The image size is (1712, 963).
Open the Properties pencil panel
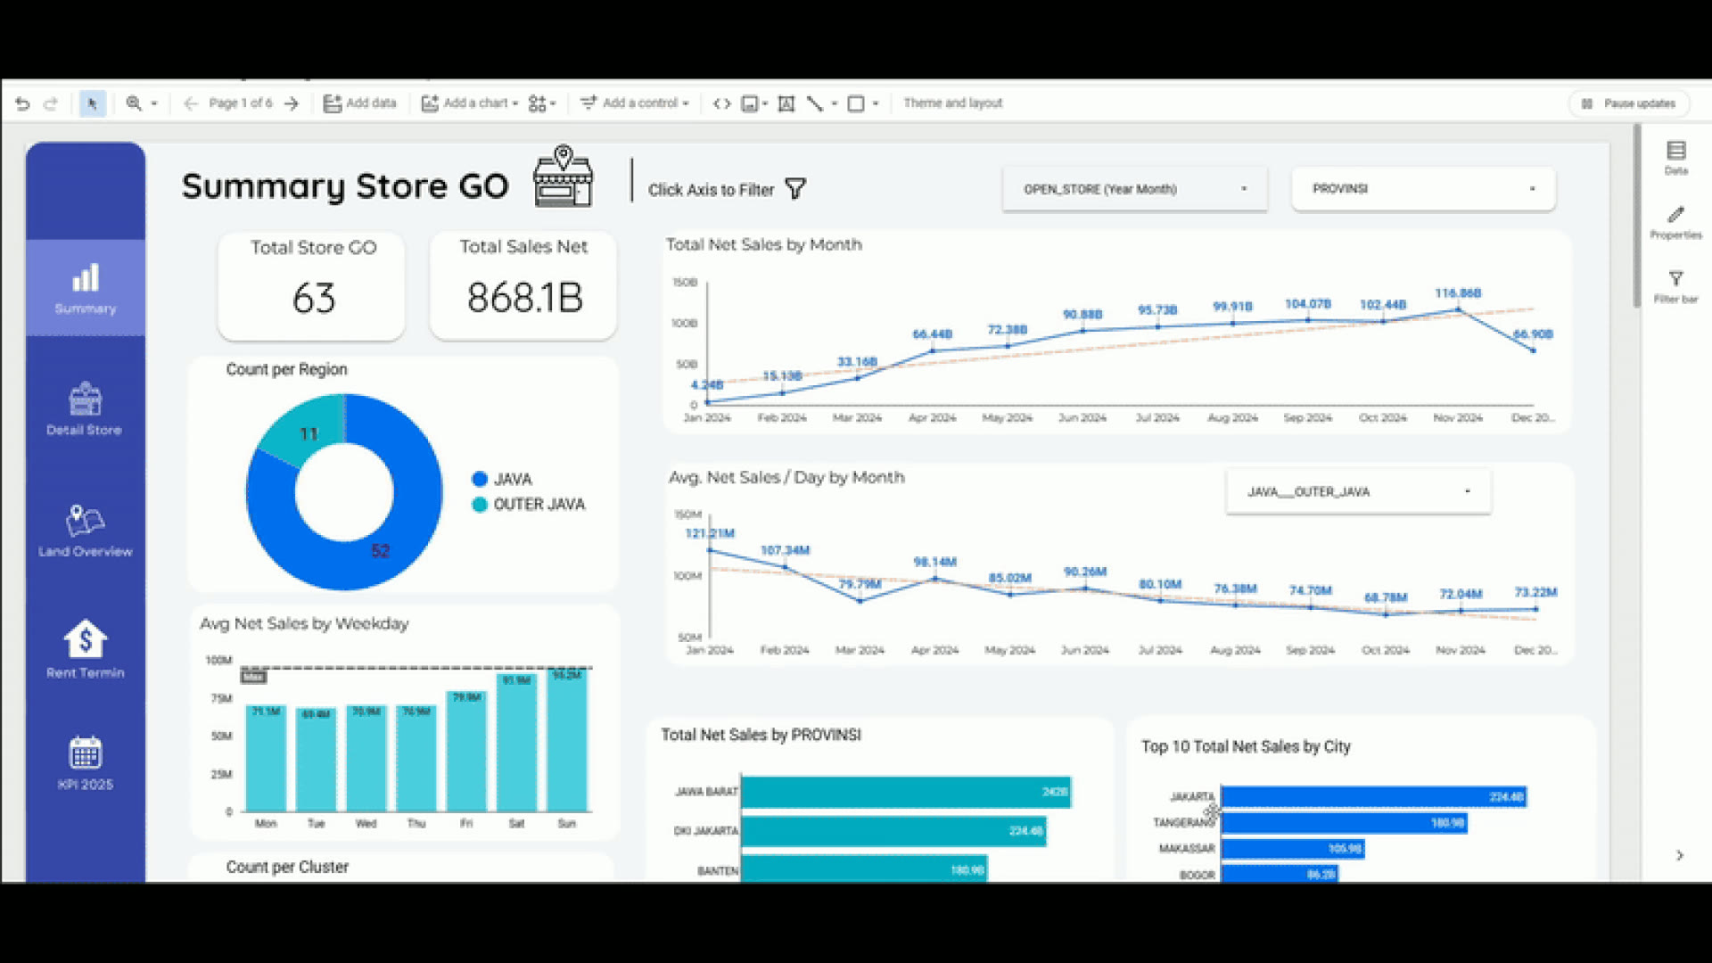click(x=1676, y=222)
